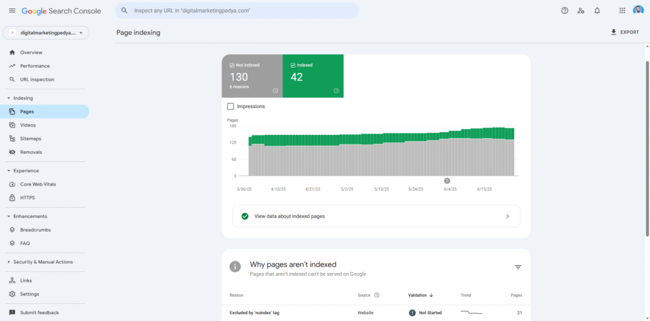Click the Google Search Console logo
Image resolution: width=650 pixels, height=321 pixels.
click(62, 11)
